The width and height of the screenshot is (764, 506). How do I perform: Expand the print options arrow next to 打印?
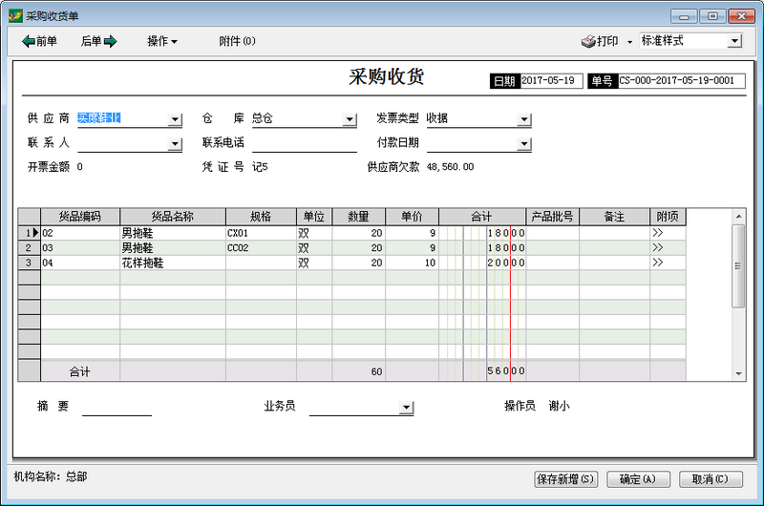point(629,42)
